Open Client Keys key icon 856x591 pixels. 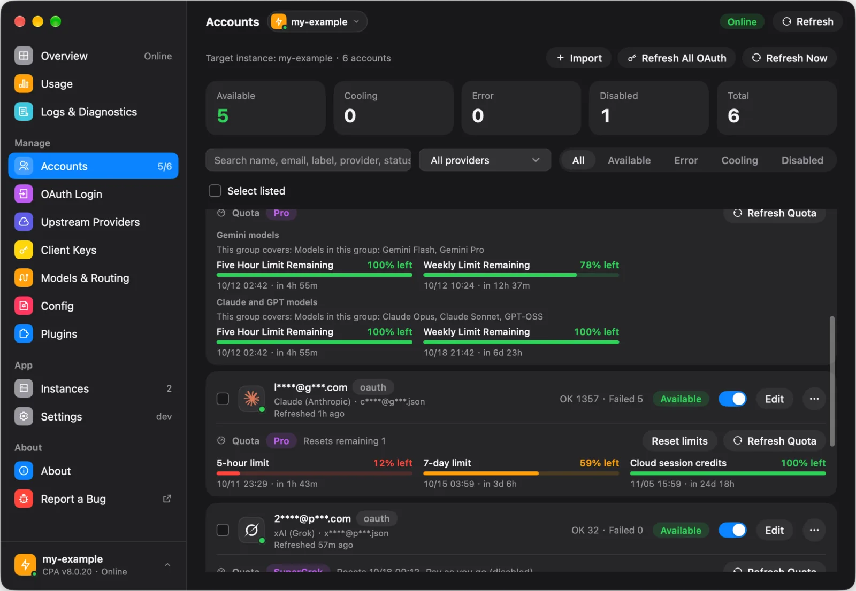pyautogui.click(x=24, y=250)
